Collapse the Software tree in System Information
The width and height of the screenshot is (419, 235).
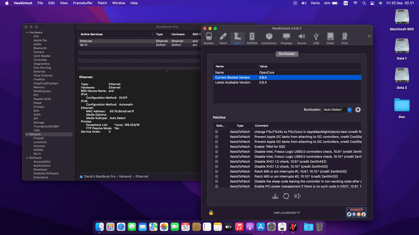coord(27,158)
